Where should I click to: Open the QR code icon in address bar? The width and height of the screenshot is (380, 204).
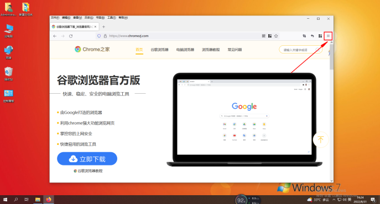(x=264, y=36)
